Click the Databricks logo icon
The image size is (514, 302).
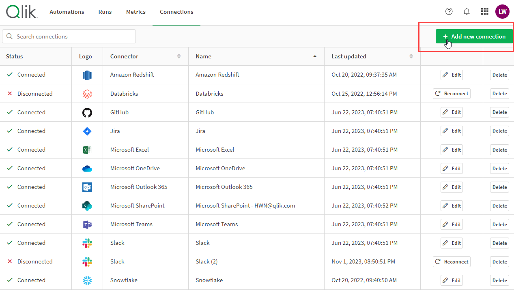[x=87, y=94]
